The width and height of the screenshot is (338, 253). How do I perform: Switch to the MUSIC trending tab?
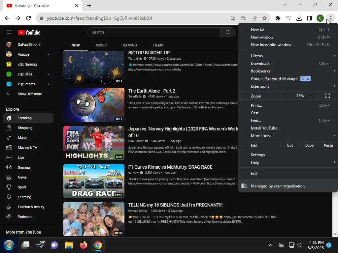tap(101, 45)
